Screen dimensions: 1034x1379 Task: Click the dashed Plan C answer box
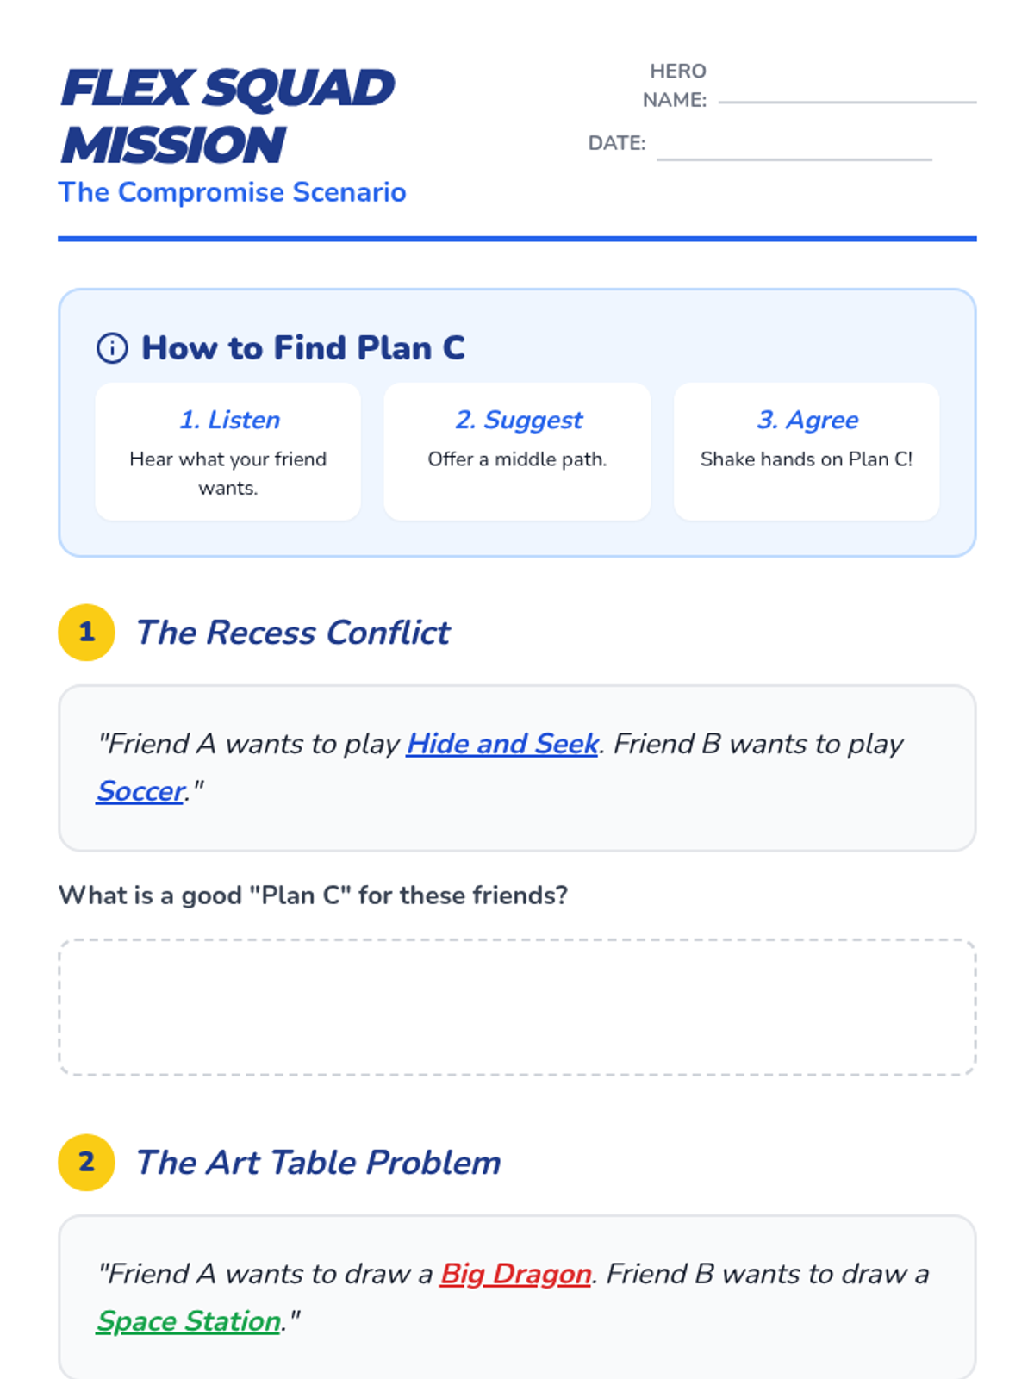pyautogui.click(x=517, y=1008)
